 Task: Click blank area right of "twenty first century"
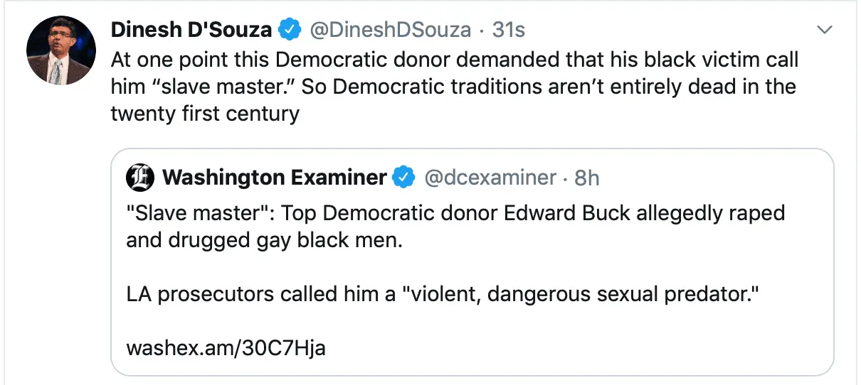[x=534, y=114]
